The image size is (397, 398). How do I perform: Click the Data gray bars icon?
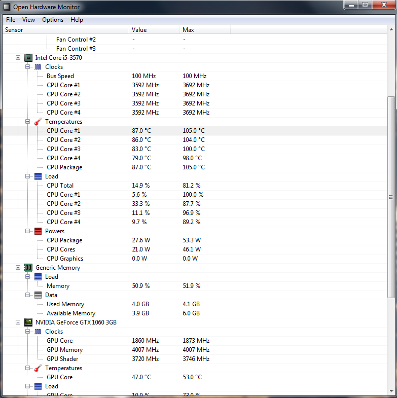[x=38, y=295]
